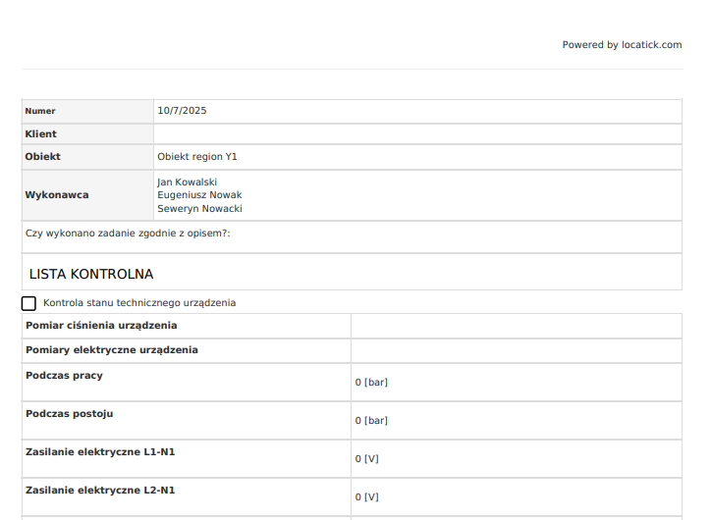Click the Obiekt region Y1 value

(x=197, y=156)
